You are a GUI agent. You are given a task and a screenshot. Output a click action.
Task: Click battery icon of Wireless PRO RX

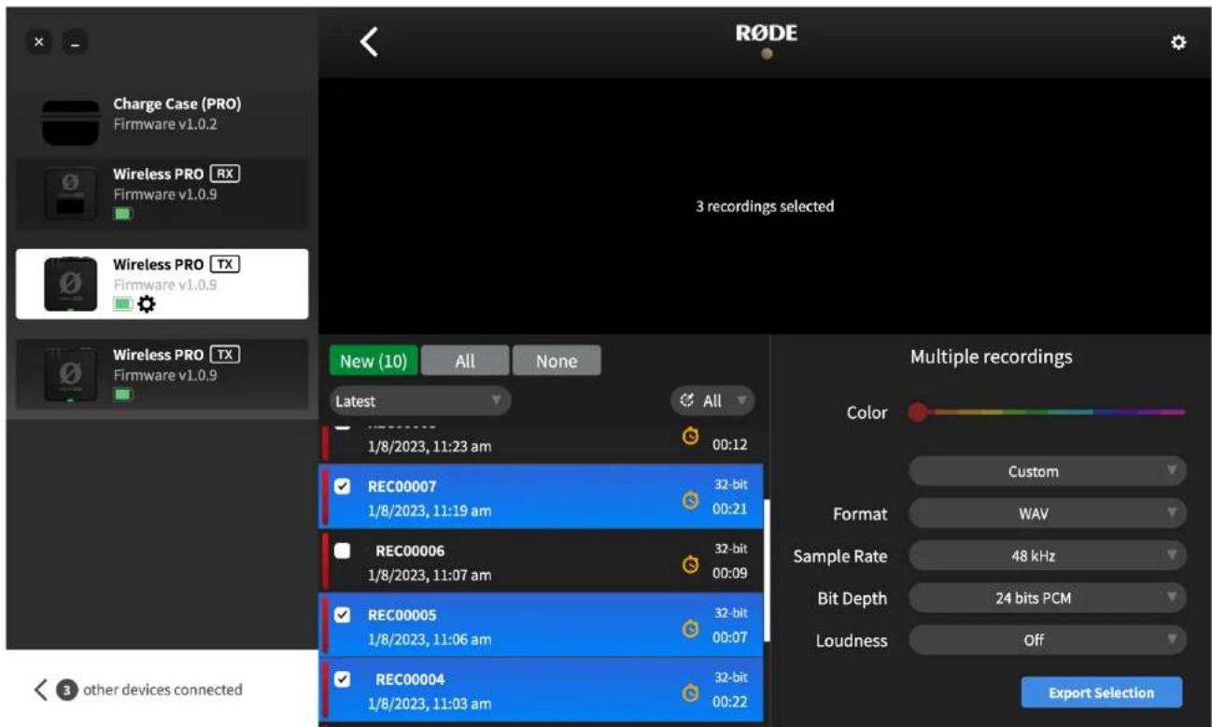pos(123,214)
